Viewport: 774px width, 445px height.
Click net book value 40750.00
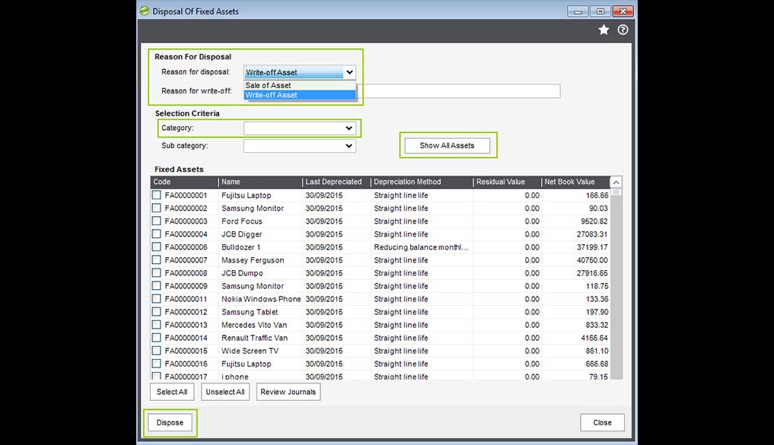pos(592,260)
